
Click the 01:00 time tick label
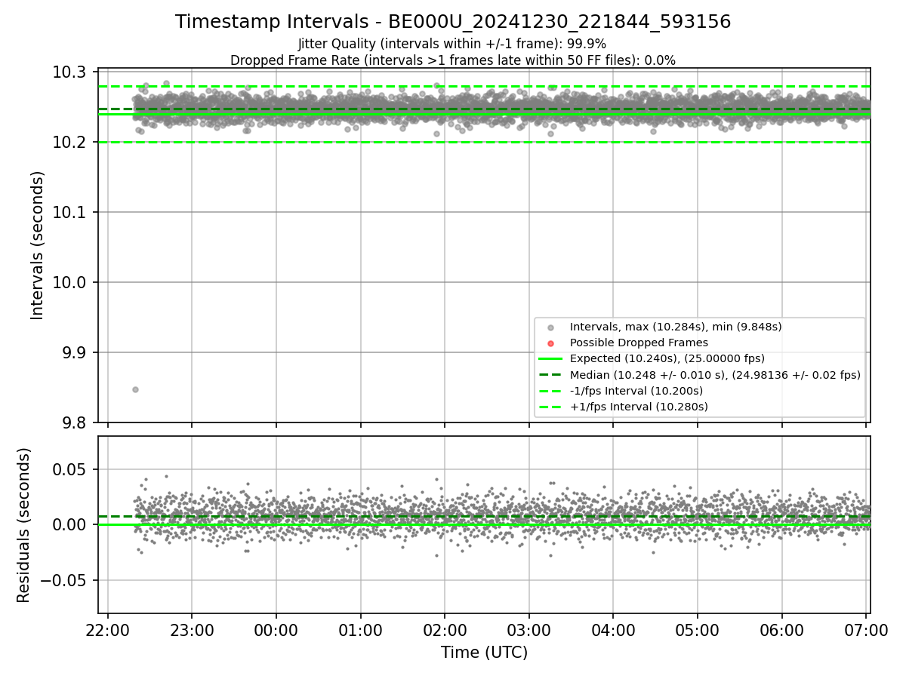360,630
